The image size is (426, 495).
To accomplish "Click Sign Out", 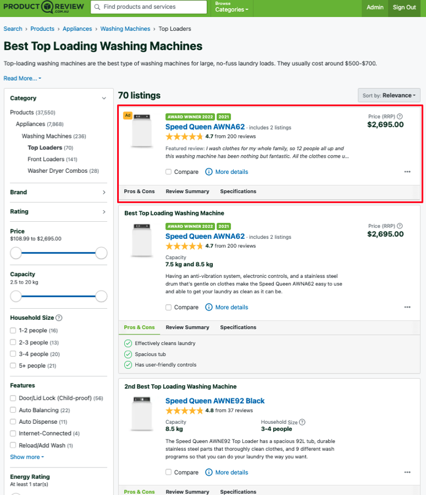I will point(404,7).
